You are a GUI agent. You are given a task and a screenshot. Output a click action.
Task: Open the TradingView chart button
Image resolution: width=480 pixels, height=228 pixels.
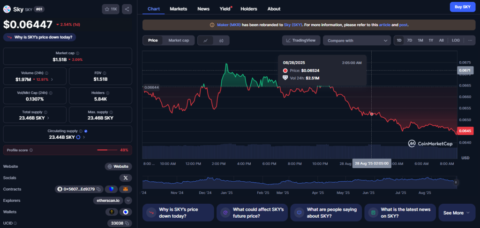coord(302,41)
